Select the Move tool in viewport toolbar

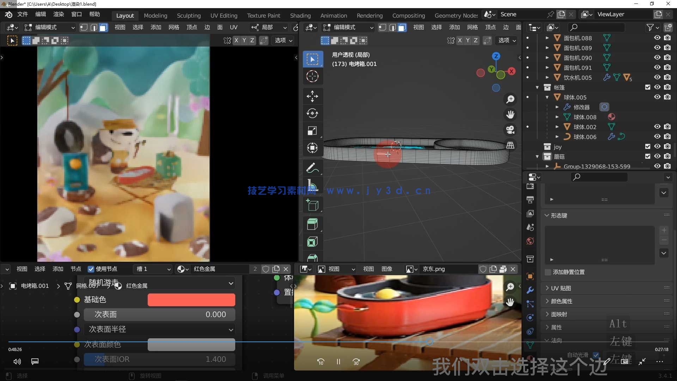(312, 96)
